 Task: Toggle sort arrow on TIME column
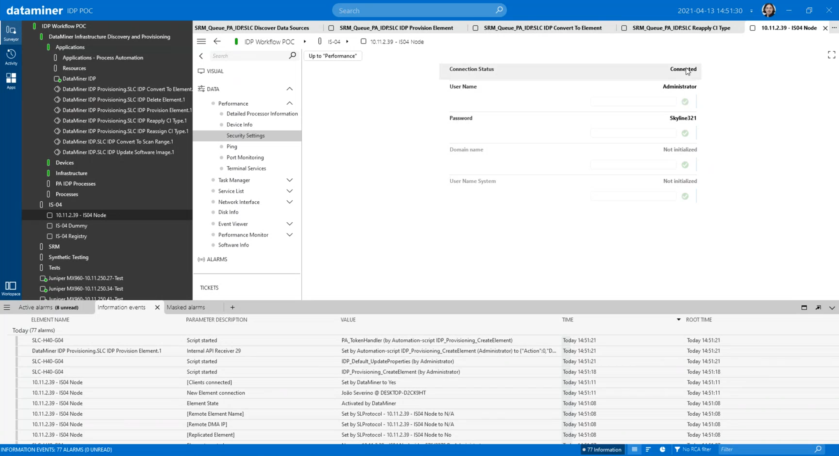[x=678, y=320]
